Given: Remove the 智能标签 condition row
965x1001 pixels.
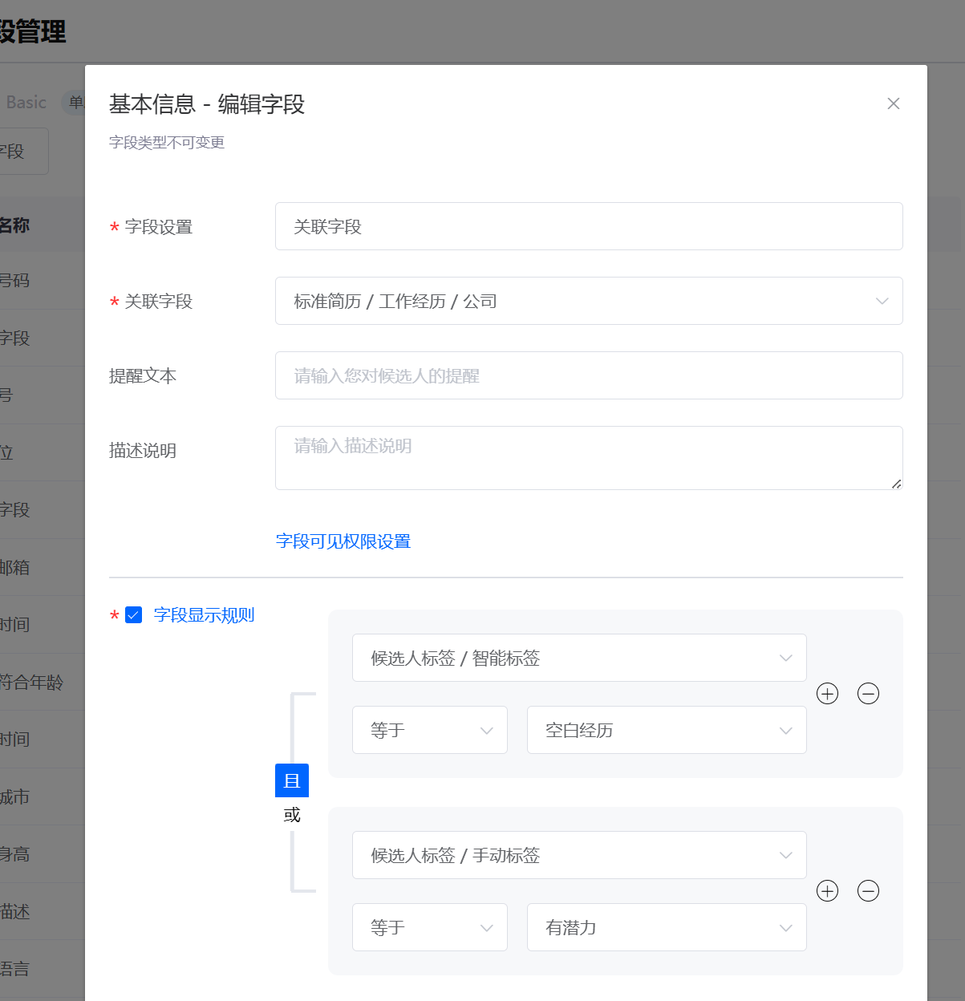Looking at the screenshot, I should point(868,694).
